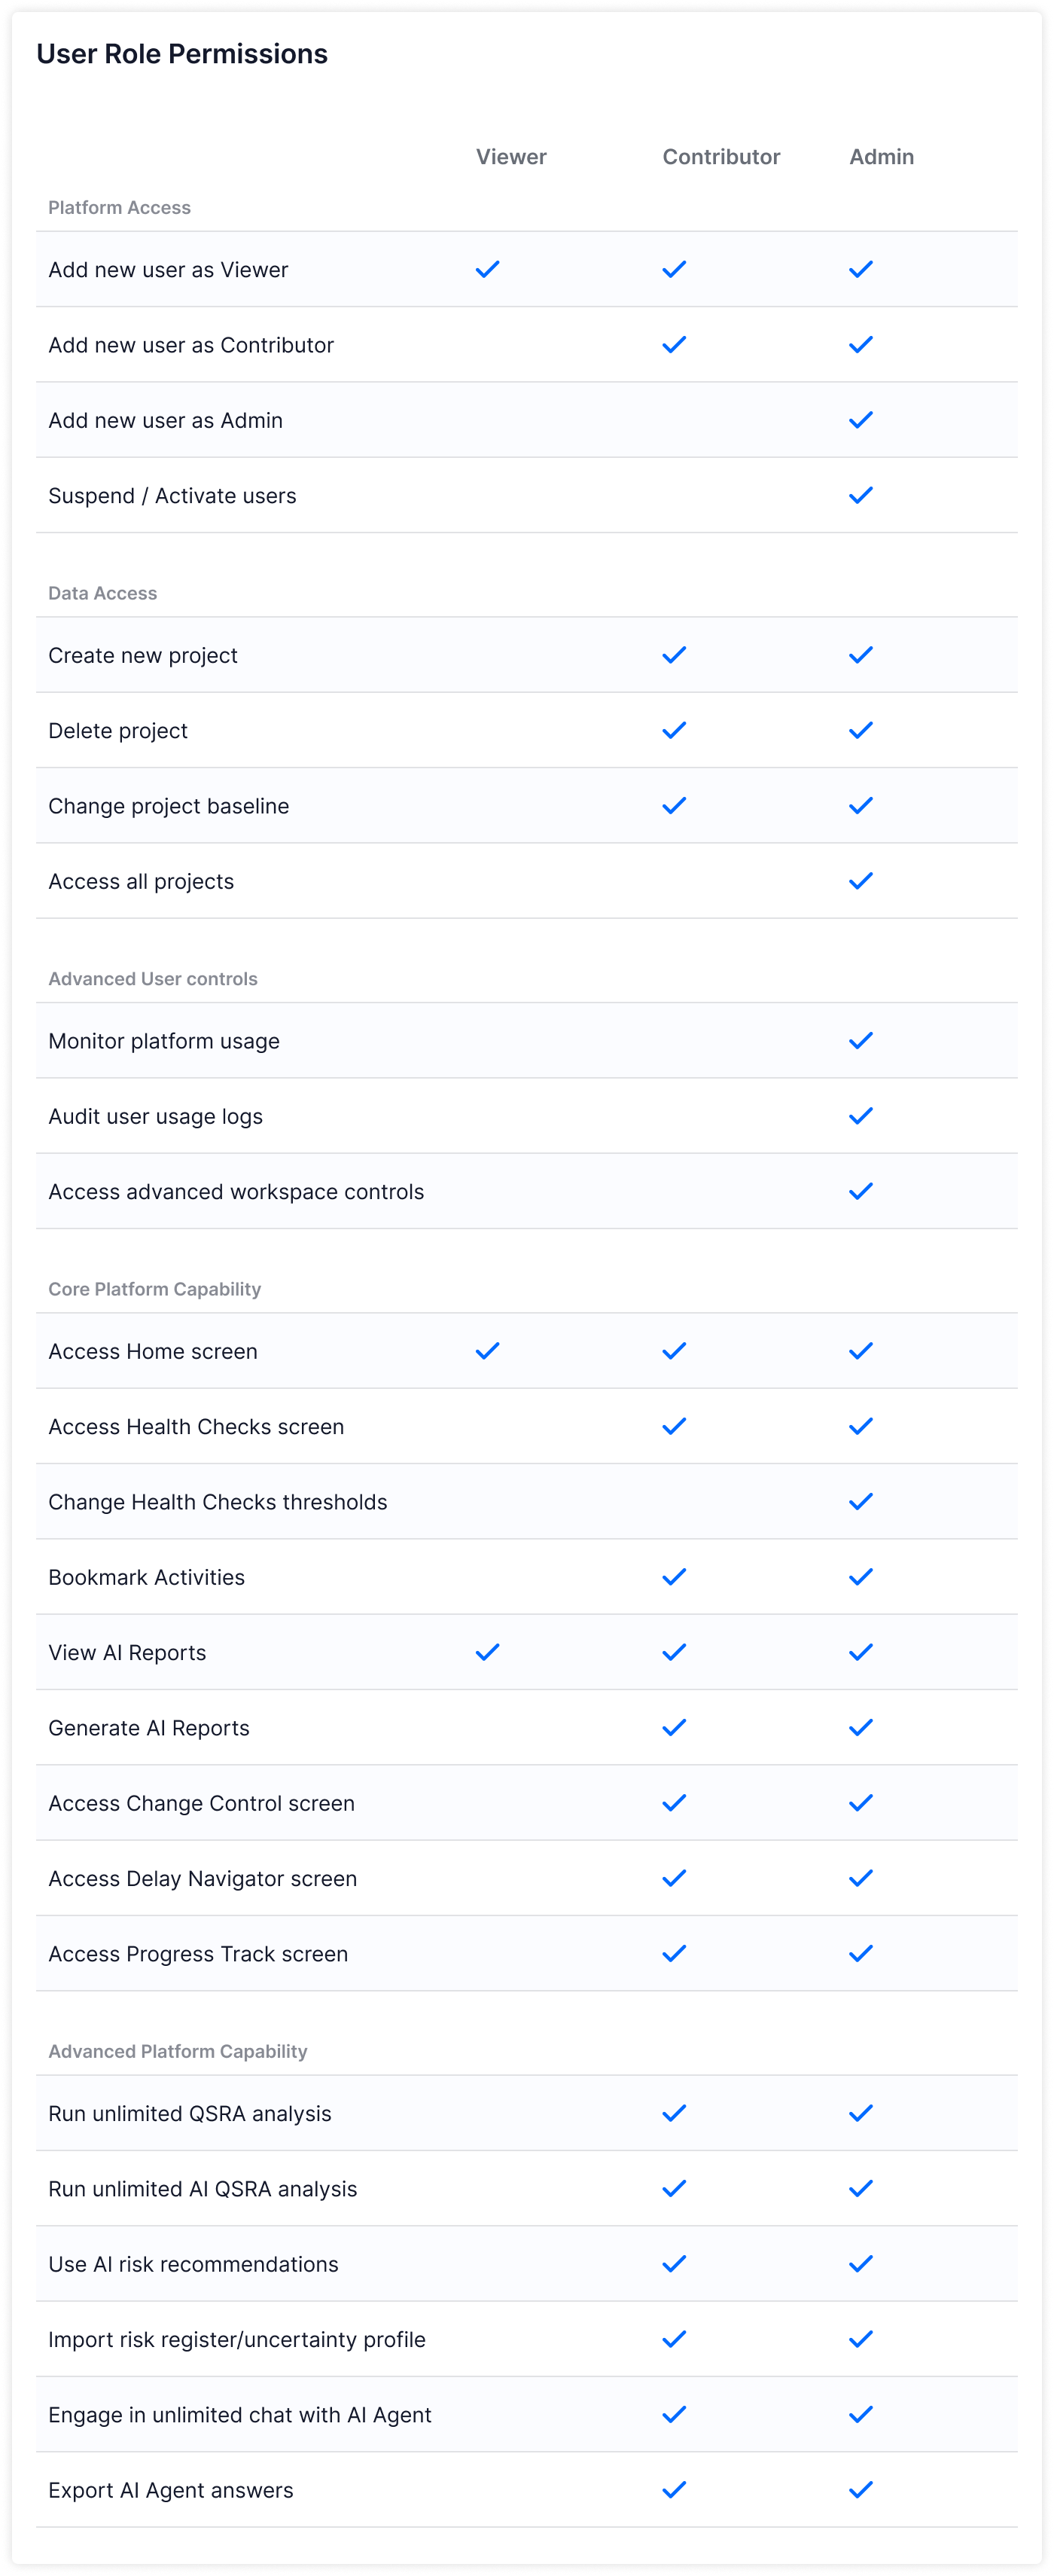Select the Viewer column header
The image size is (1054, 2576).
511,157
